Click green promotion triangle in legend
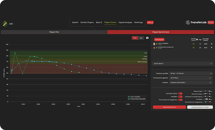Screen dimensions: 215x130 (205, 102)
